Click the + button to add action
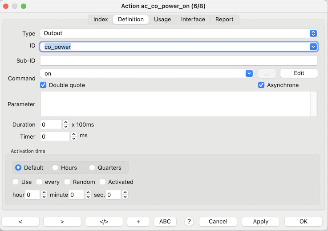328x231 pixels. coord(138,222)
